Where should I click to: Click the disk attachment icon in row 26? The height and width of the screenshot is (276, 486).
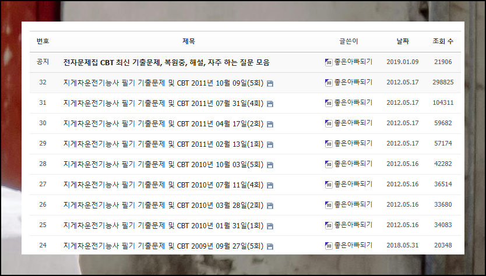pos(270,206)
